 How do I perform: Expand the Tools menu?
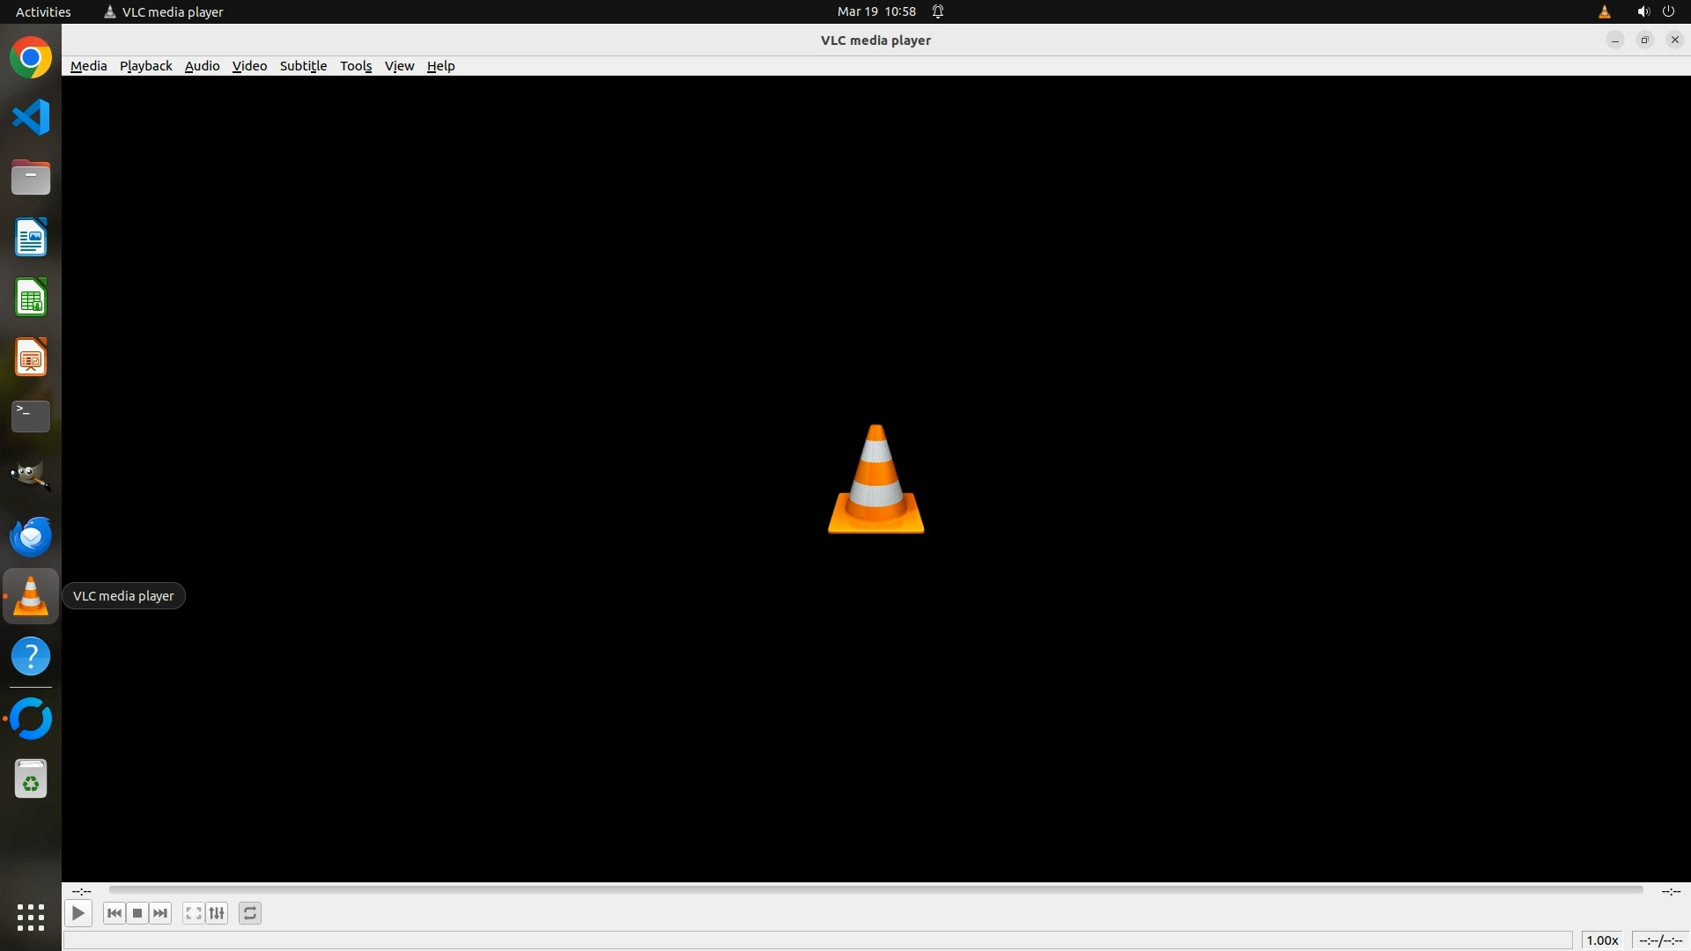click(356, 66)
